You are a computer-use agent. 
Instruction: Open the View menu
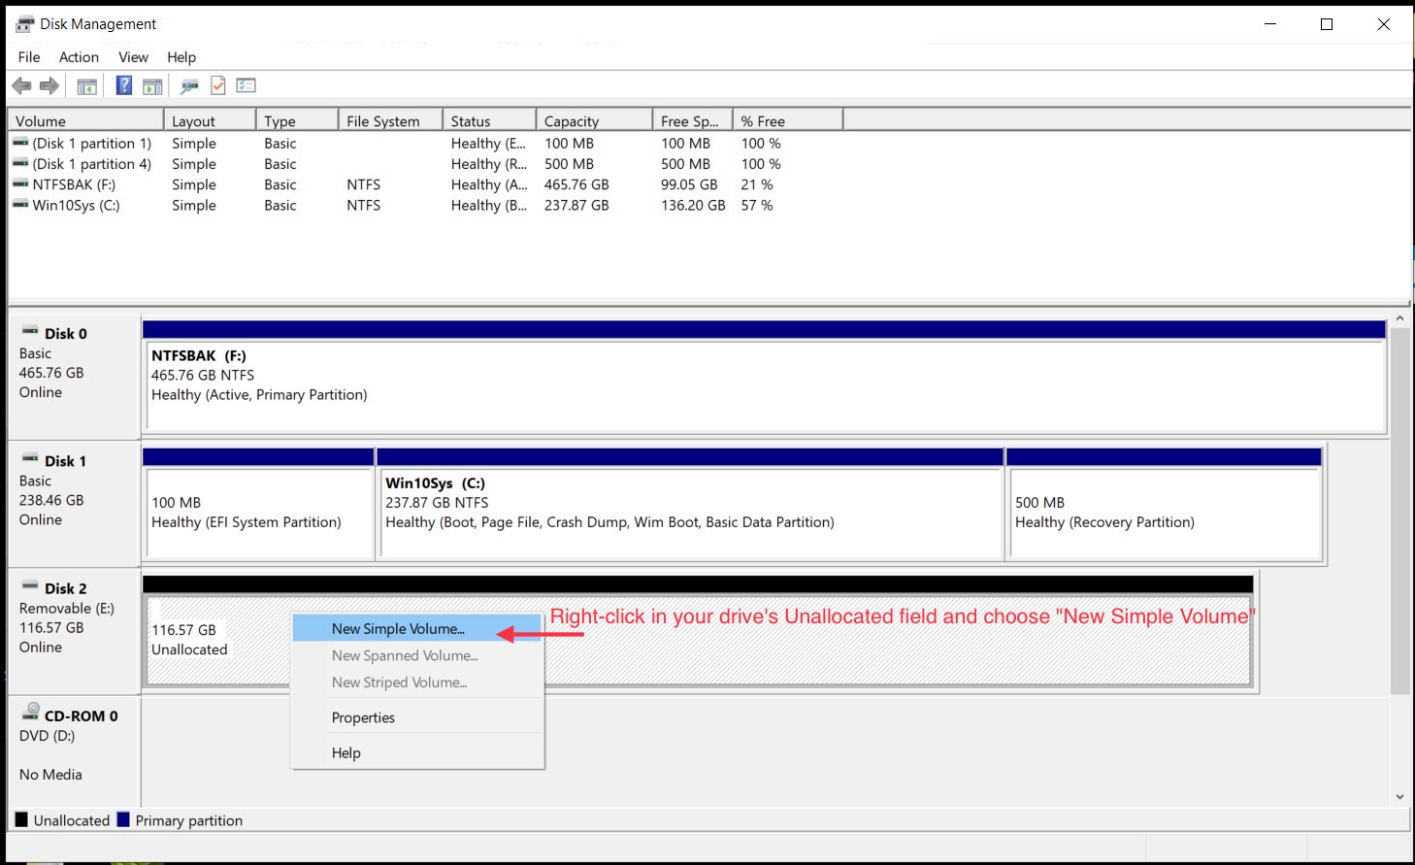point(133,56)
